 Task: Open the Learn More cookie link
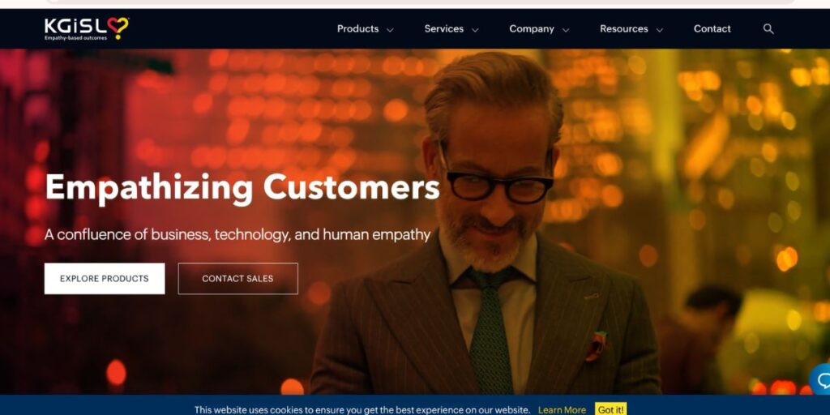[562, 409]
